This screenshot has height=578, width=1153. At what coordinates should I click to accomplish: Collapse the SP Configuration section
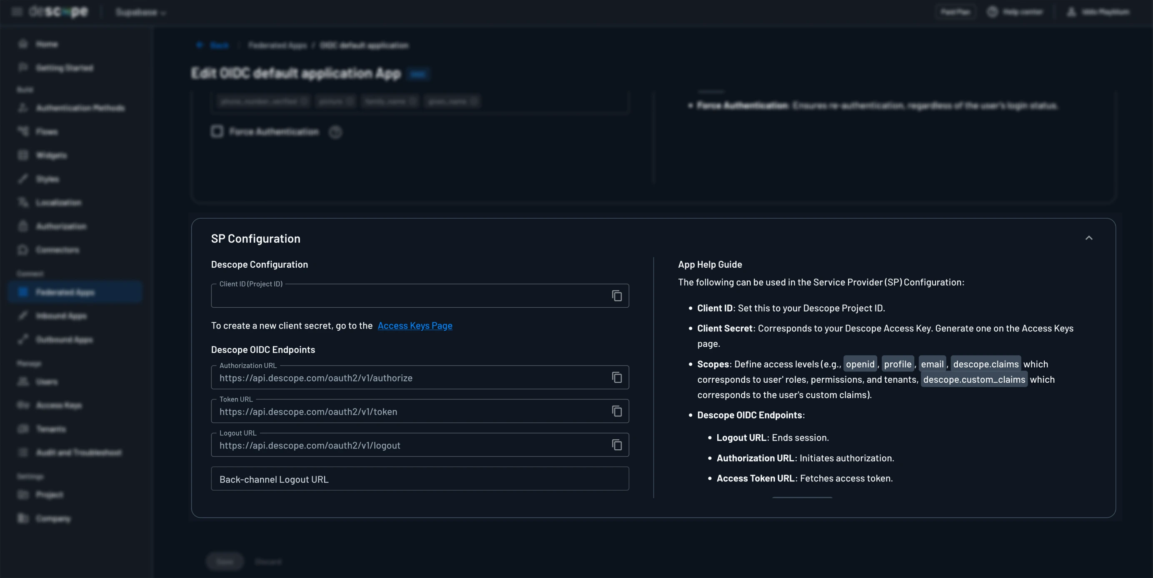[x=1089, y=239]
